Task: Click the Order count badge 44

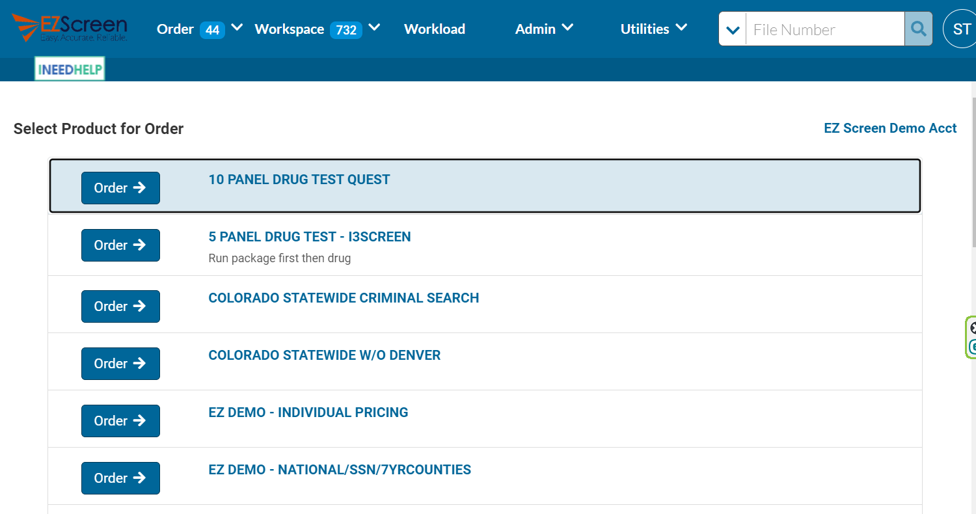Action: 212,30
